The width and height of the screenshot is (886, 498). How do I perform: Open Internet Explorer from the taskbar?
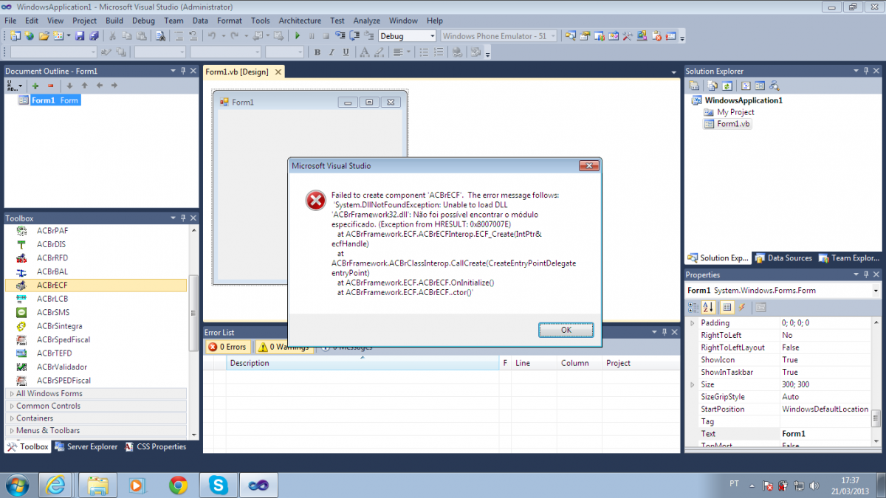(x=55, y=485)
